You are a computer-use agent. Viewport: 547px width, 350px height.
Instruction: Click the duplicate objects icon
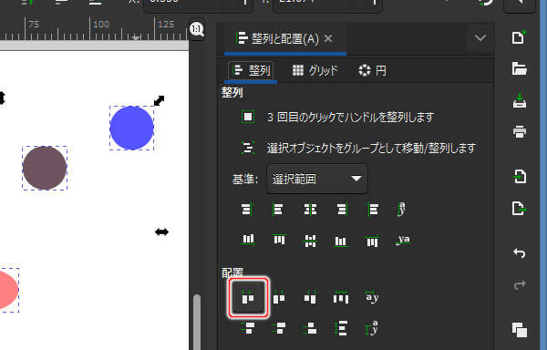(520, 330)
